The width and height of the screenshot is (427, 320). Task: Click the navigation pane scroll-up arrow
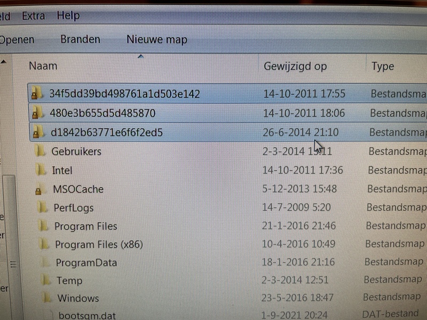pyautogui.click(x=4, y=62)
